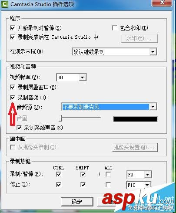Enable ALT checkbox for 停止 hotkey
Image resolution: width=176 pixels, height=213 pixels.
[108, 185]
